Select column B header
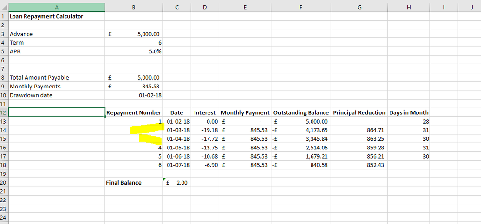Image resolution: width=481 pixels, height=224 pixels. coord(134,8)
